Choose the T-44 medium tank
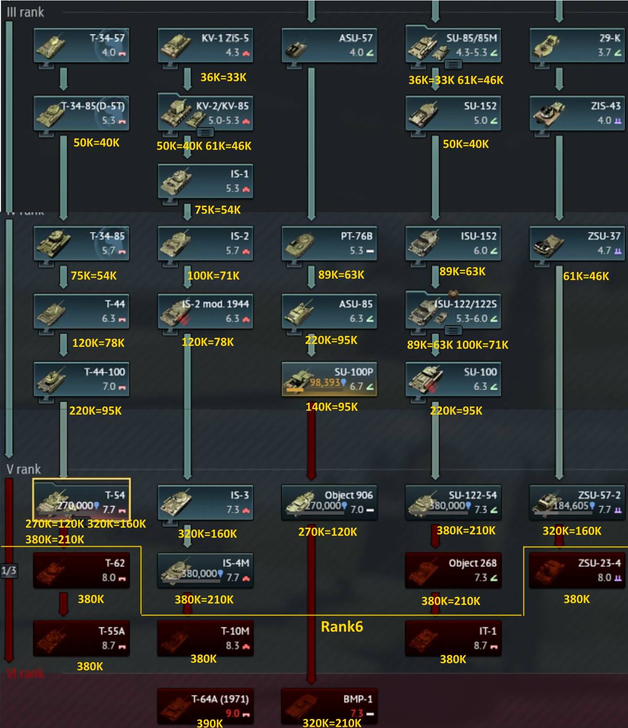Viewport: 628px width, 728px height. (81, 311)
